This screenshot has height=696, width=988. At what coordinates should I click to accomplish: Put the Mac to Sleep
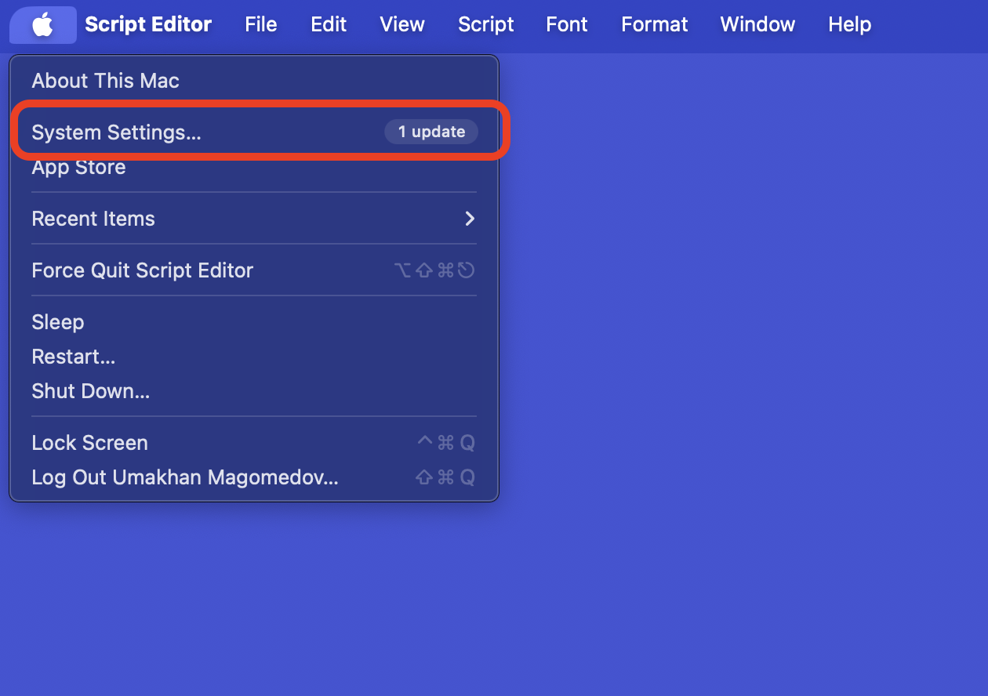(57, 322)
